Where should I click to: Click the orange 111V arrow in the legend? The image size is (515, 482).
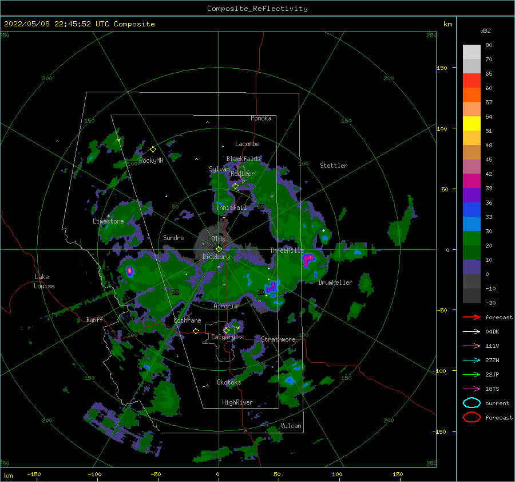pyautogui.click(x=472, y=346)
